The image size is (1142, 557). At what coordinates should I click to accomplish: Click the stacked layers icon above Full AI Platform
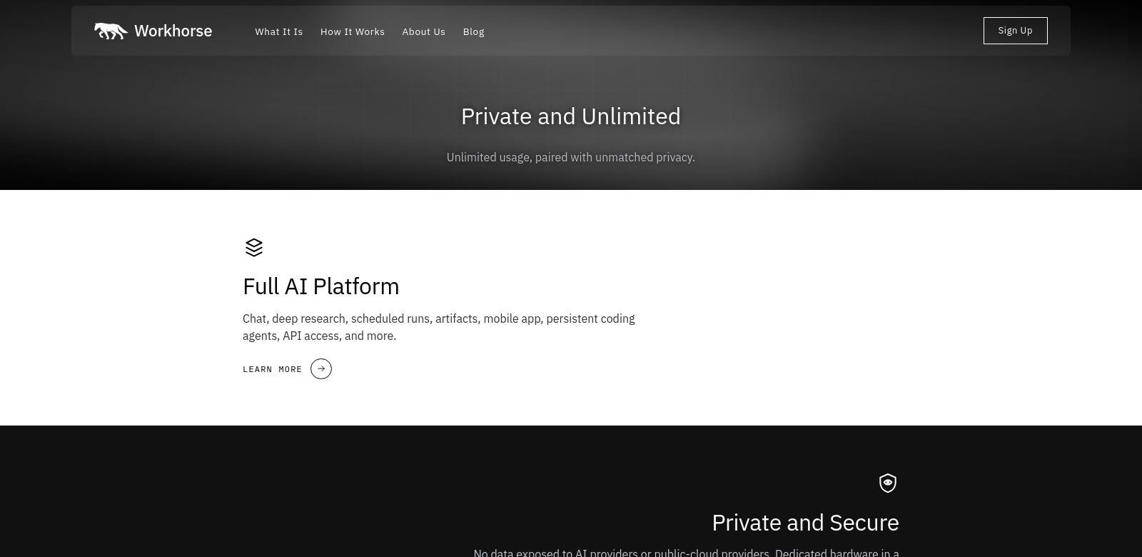[x=254, y=248]
